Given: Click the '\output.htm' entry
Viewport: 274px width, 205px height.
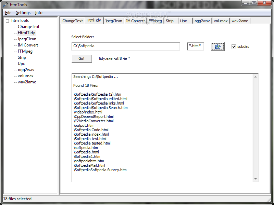Looking at the screenshot, I should click(x=84, y=125).
